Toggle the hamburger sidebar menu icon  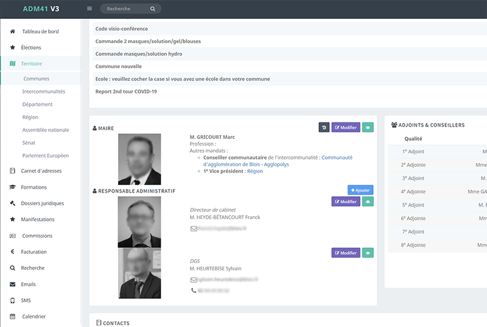(89, 9)
